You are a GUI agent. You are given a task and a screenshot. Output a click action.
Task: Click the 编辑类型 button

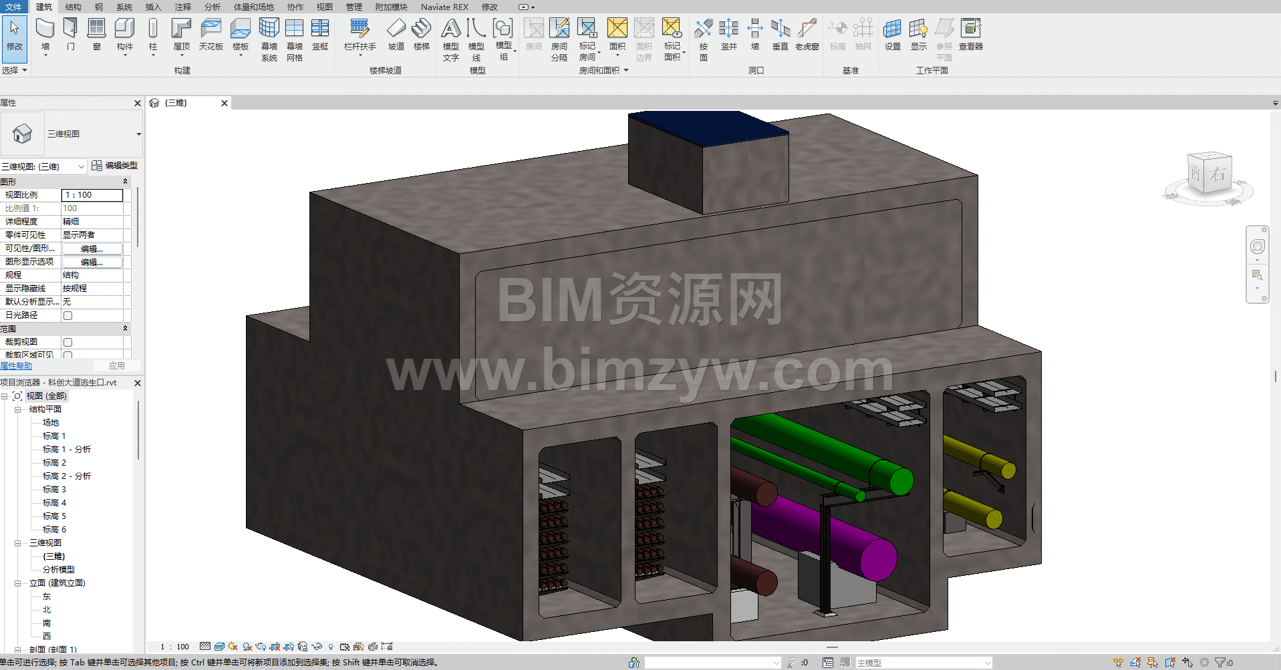tap(115, 166)
